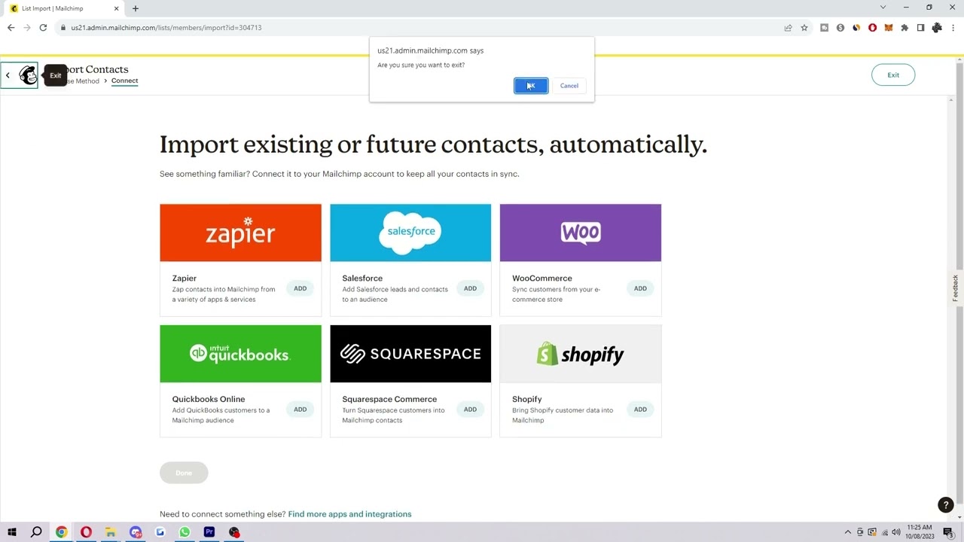The width and height of the screenshot is (964, 542).
Task: Show hidden system tray icons
Action: coord(847,532)
